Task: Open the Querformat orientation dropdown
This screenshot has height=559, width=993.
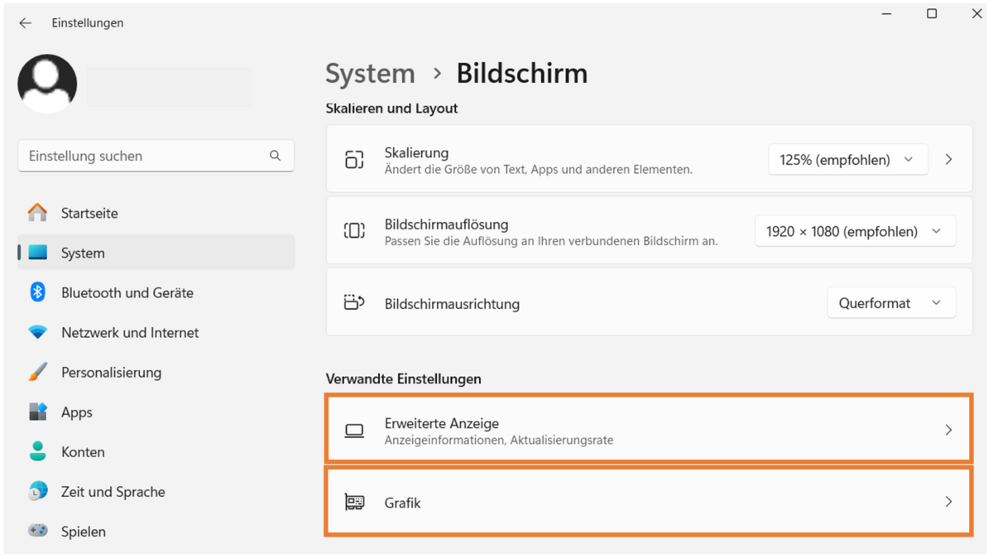Action: (x=891, y=303)
